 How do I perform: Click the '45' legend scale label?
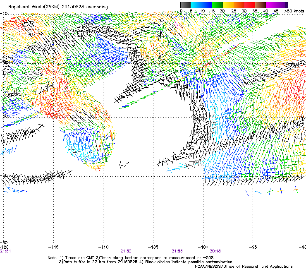[276, 11]
